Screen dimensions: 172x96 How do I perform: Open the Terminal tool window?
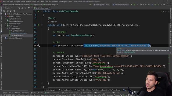(98, 93)
